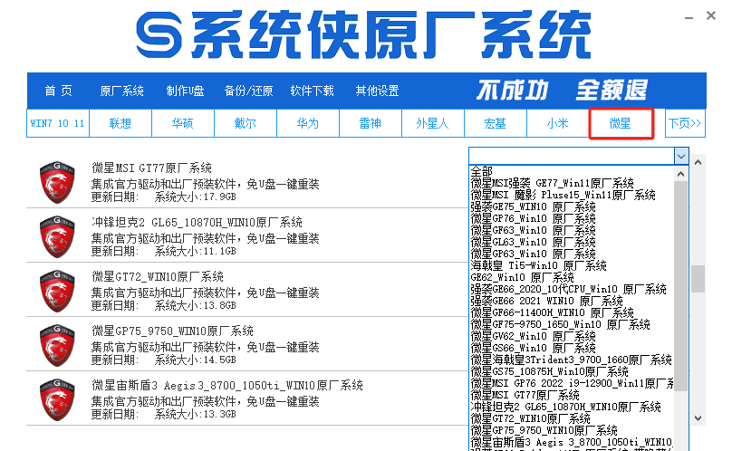
Task: Click MSI logo beside 微星GP75_9750 entry
Action: (x=57, y=345)
